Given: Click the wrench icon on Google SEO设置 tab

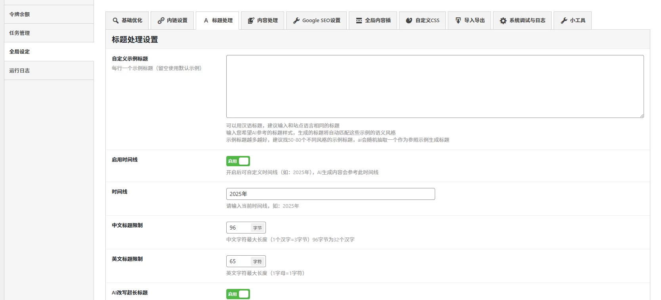Looking at the screenshot, I should (x=296, y=21).
